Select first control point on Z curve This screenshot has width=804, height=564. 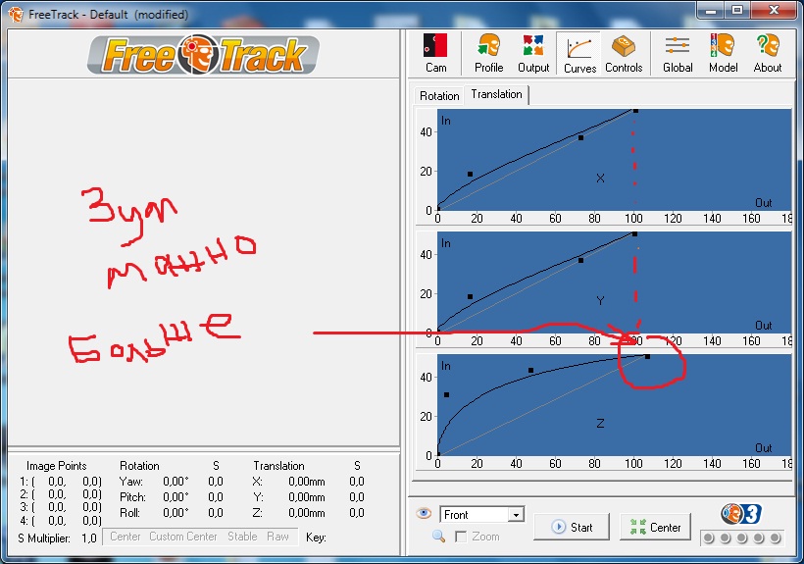click(x=446, y=394)
